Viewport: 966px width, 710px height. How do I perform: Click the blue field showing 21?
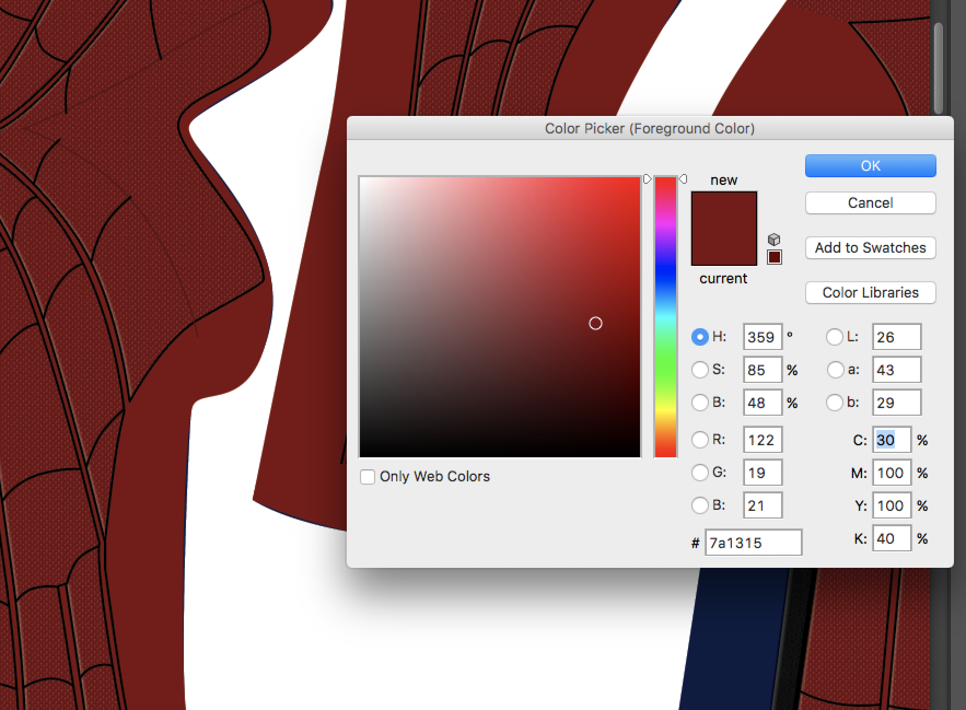[762, 505]
